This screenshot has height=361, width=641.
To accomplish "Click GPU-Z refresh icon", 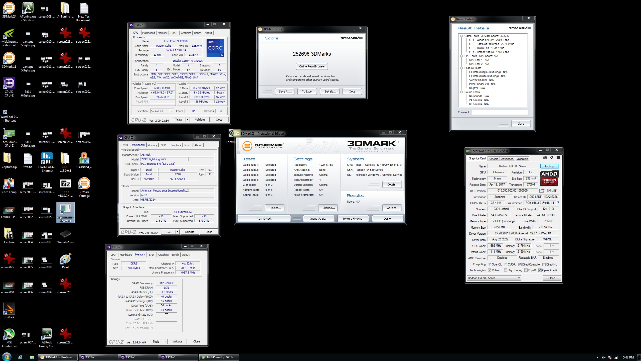I will (552, 157).
